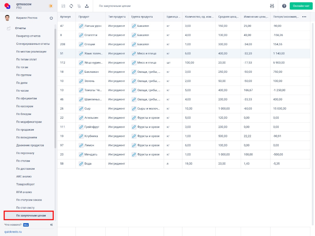Open the link icon for Лапша удон
Screen dimensions: 315x236
tap(81, 26)
